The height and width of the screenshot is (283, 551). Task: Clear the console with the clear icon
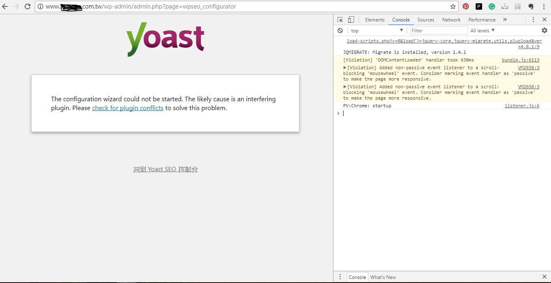point(340,30)
